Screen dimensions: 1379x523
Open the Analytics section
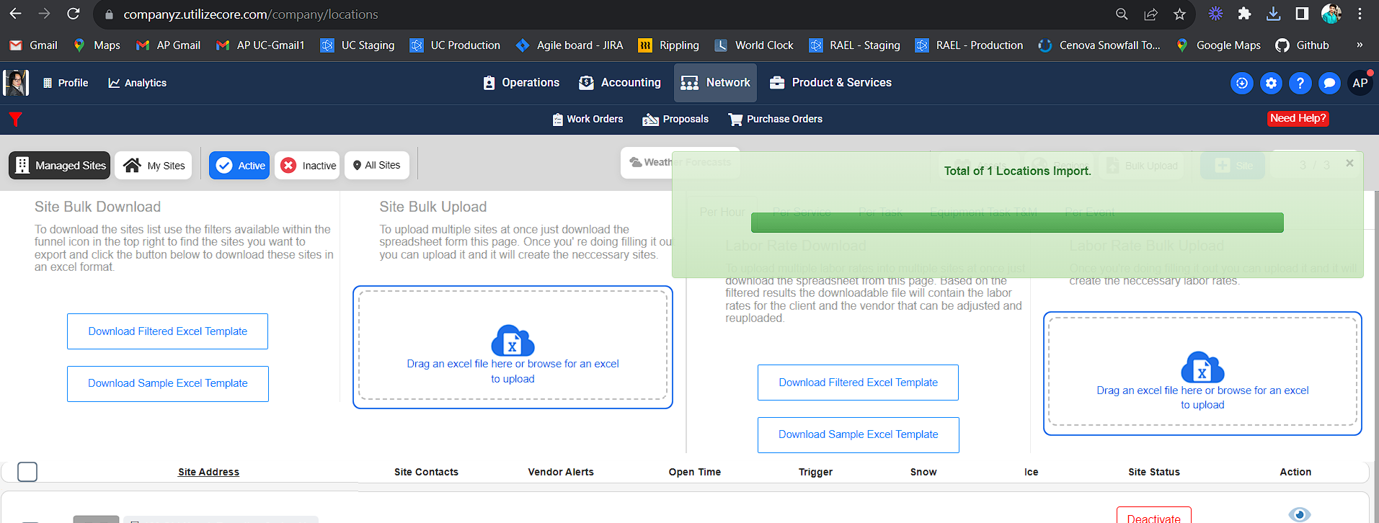point(138,83)
